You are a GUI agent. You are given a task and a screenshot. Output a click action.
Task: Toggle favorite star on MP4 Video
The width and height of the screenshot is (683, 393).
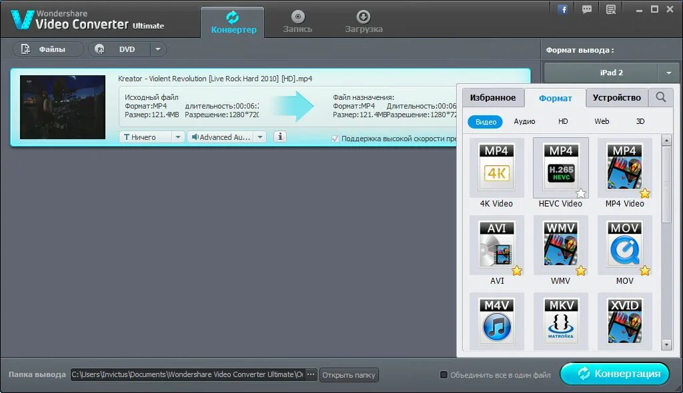coord(645,193)
